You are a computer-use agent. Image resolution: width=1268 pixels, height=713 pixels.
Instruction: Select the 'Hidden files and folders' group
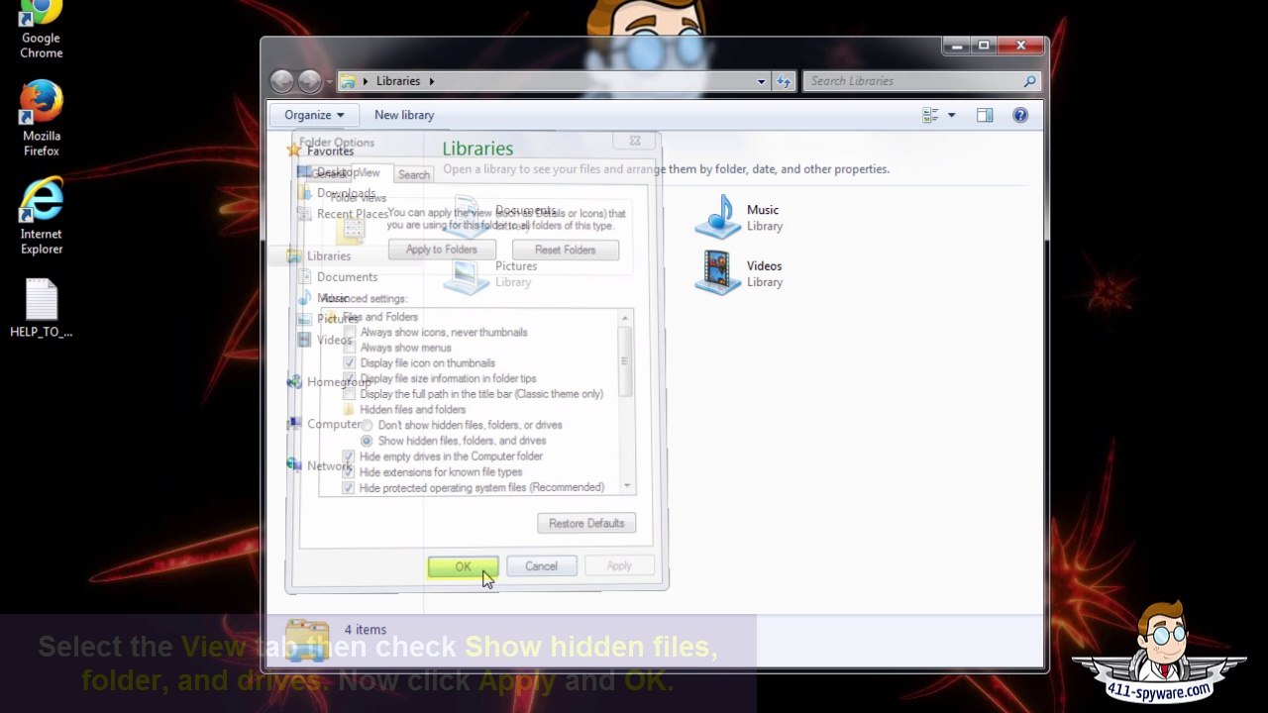click(412, 410)
